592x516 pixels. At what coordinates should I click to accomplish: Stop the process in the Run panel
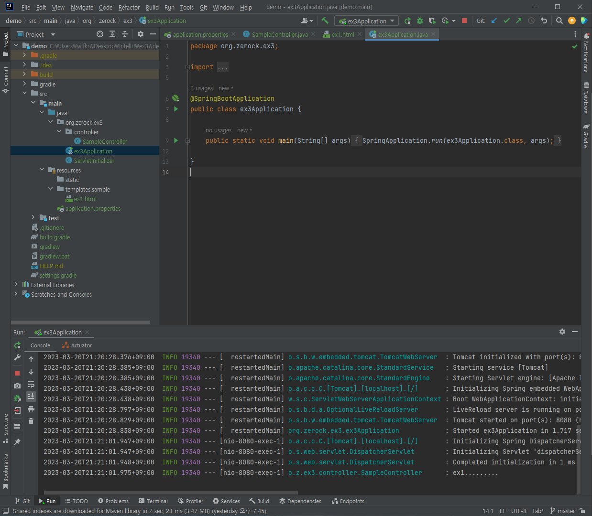point(17,373)
